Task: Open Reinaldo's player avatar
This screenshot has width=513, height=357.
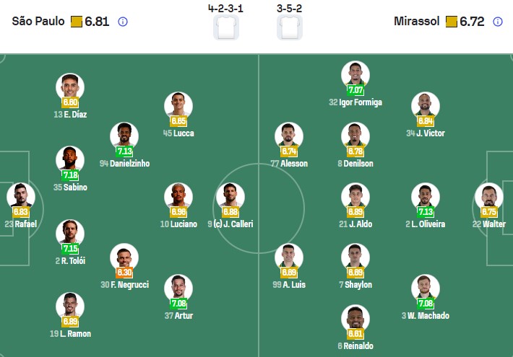Action: (355, 318)
